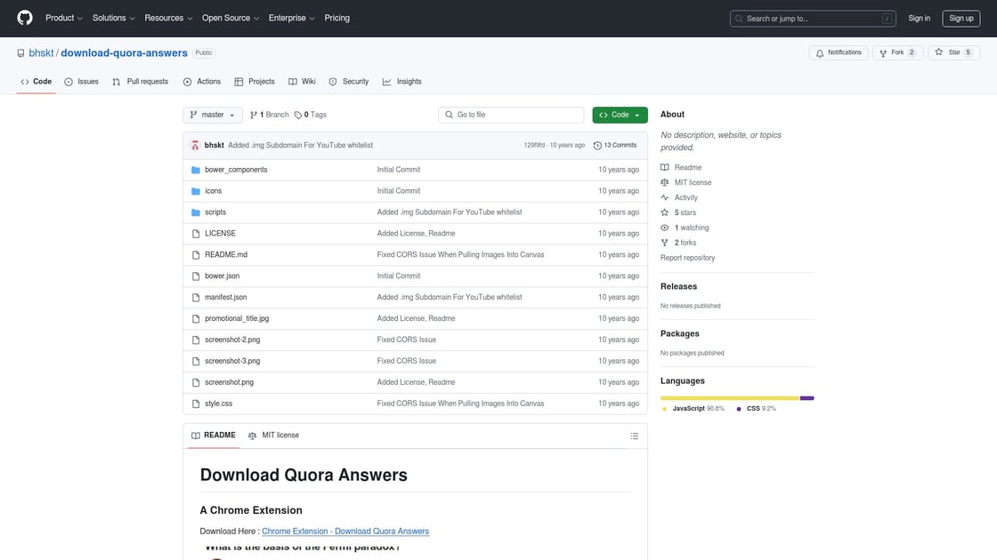The width and height of the screenshot is (997, 560).
Task: Click the folder icon beside scripts
Action: click(196, 212)
